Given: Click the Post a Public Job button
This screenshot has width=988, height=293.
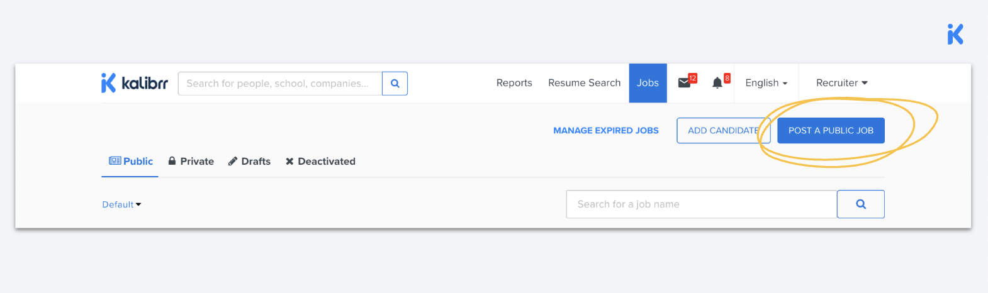Looking at the screenshot, I should coord(831,131).
